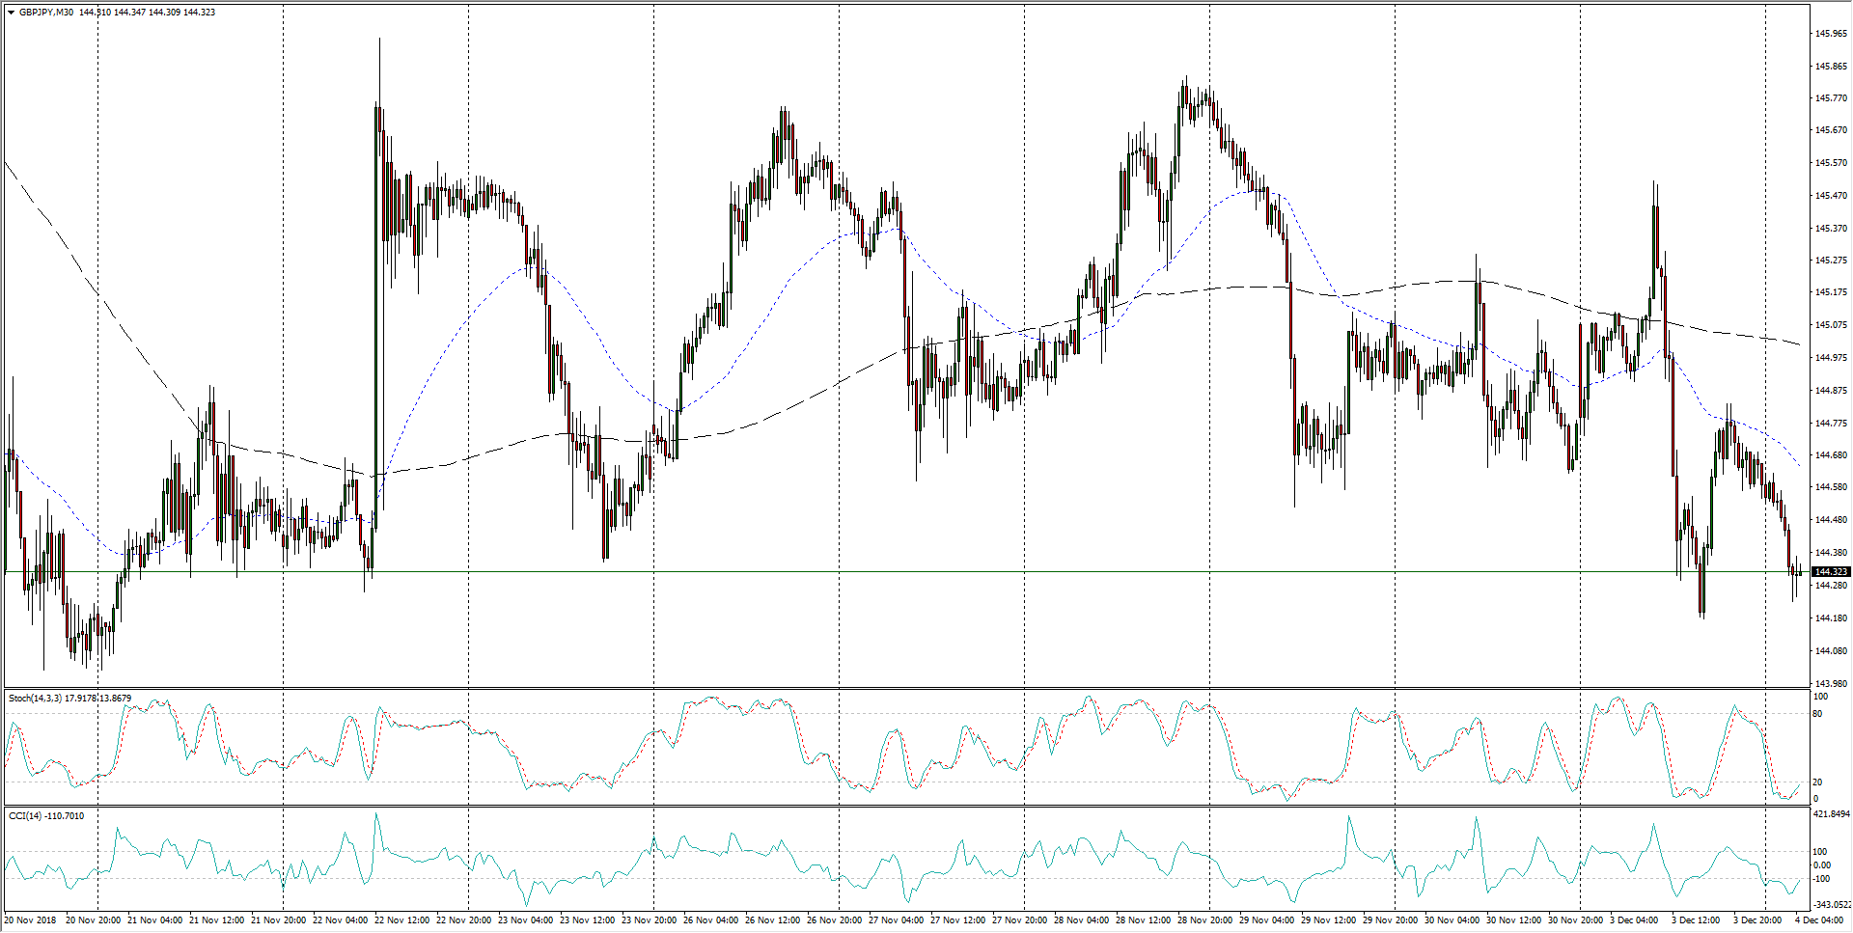Viewport: 1853px width, 933px height.
Task: Select the current price tag 144.323
Action: (x=1830, y=572)
